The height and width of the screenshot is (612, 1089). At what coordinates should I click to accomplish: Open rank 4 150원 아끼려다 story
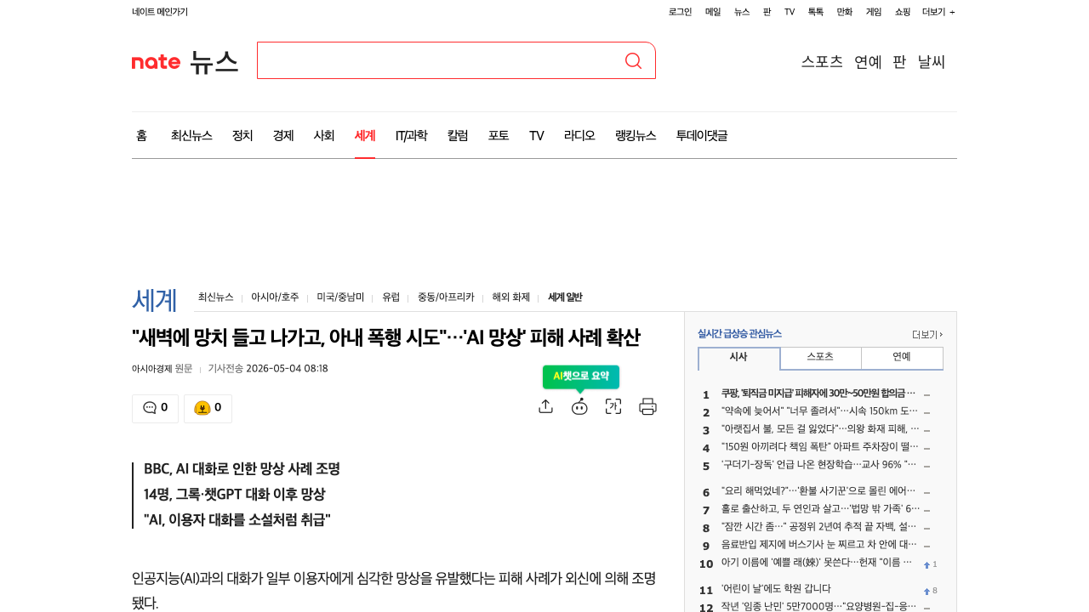point(820,447)
